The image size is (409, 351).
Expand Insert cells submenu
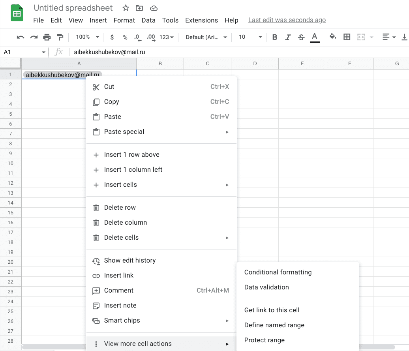161,185
